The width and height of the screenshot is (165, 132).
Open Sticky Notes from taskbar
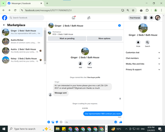[x=64, y=129]
